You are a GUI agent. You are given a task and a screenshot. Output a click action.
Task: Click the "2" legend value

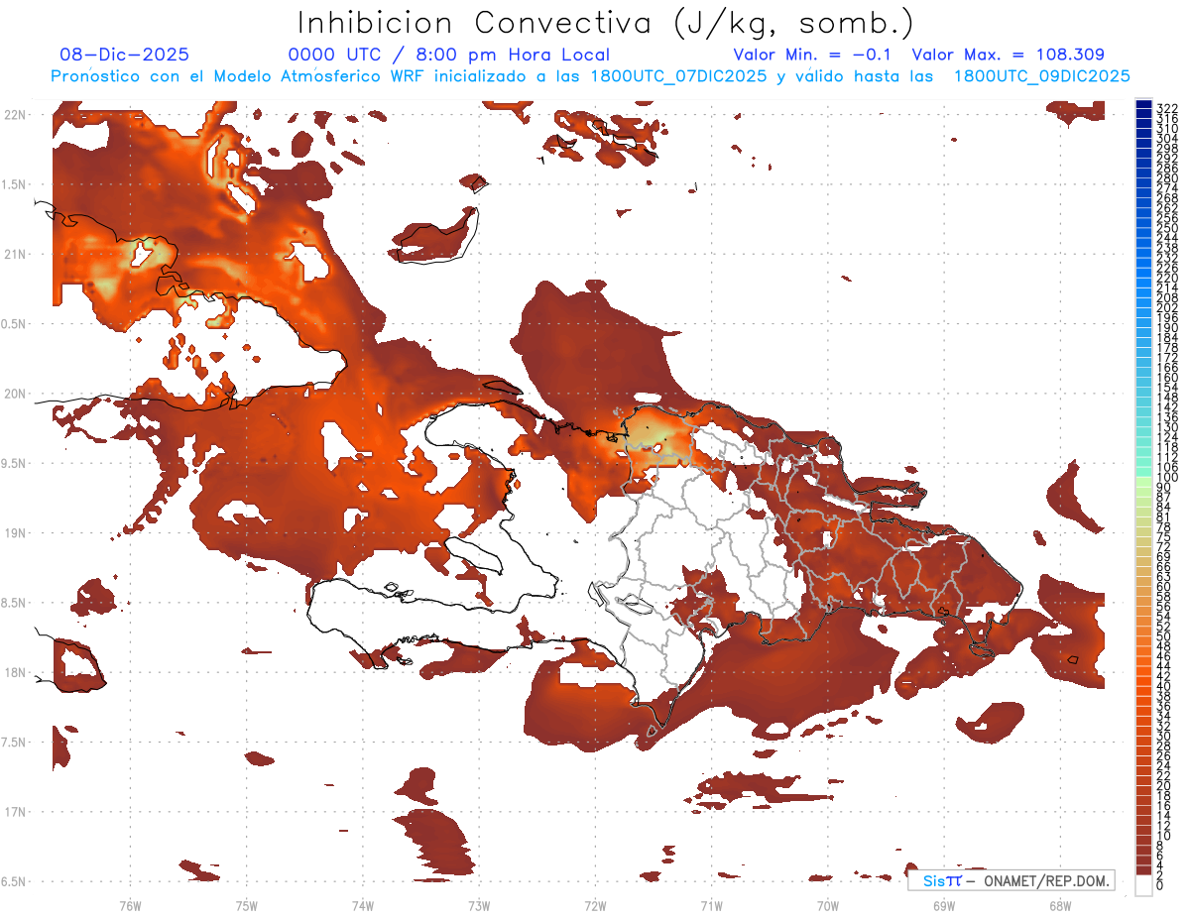click(x=1160, y=875)
